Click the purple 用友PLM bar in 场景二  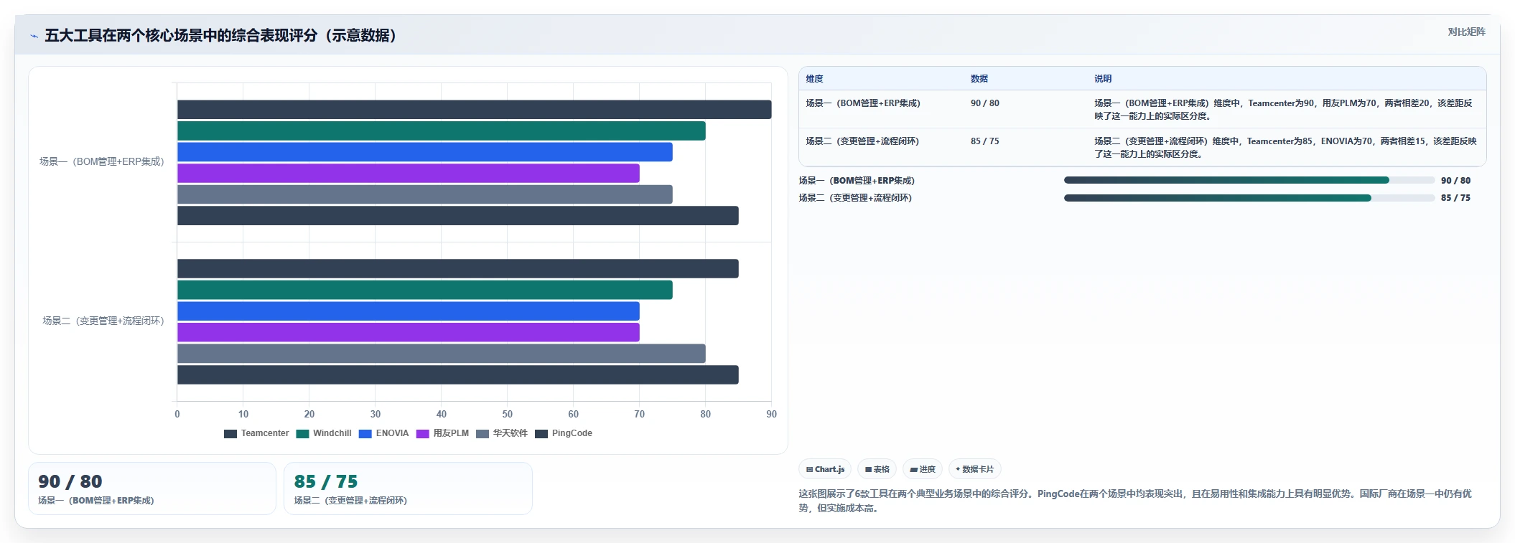409,332
